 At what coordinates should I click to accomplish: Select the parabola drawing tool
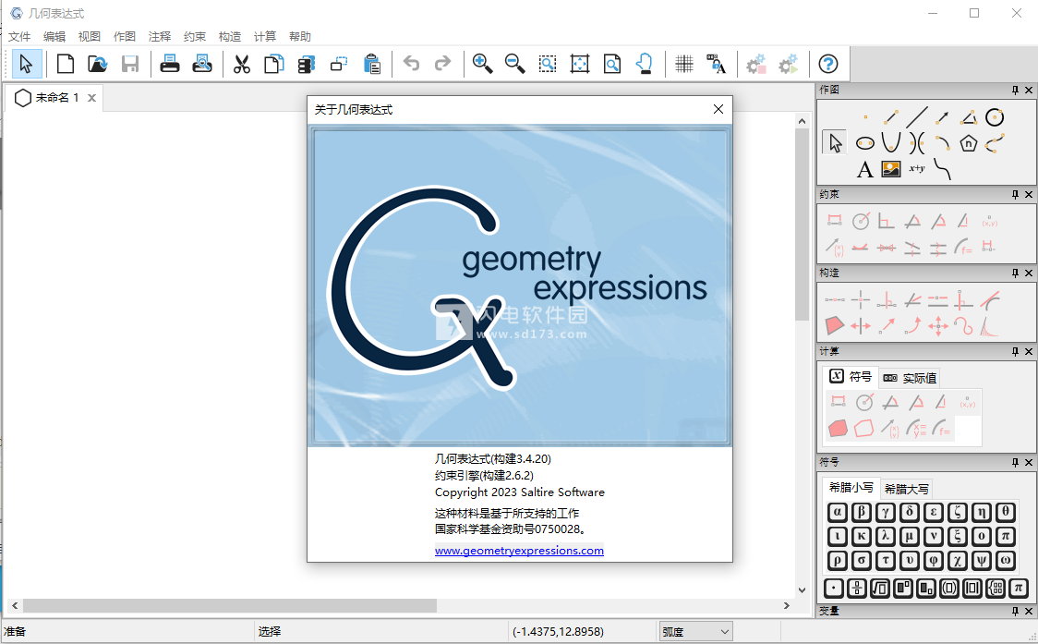click(x=890, y=143)
